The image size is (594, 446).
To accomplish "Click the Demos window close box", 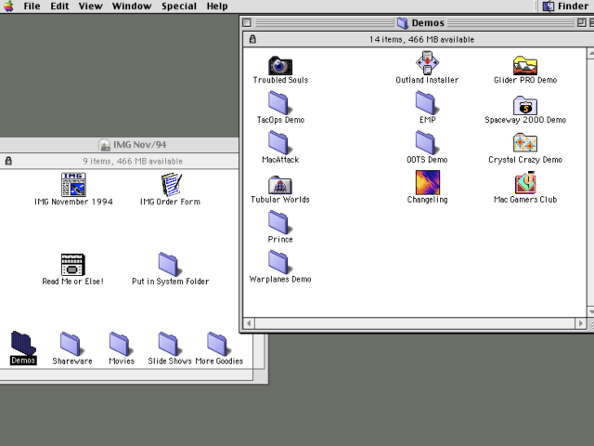I will [247, 22].
